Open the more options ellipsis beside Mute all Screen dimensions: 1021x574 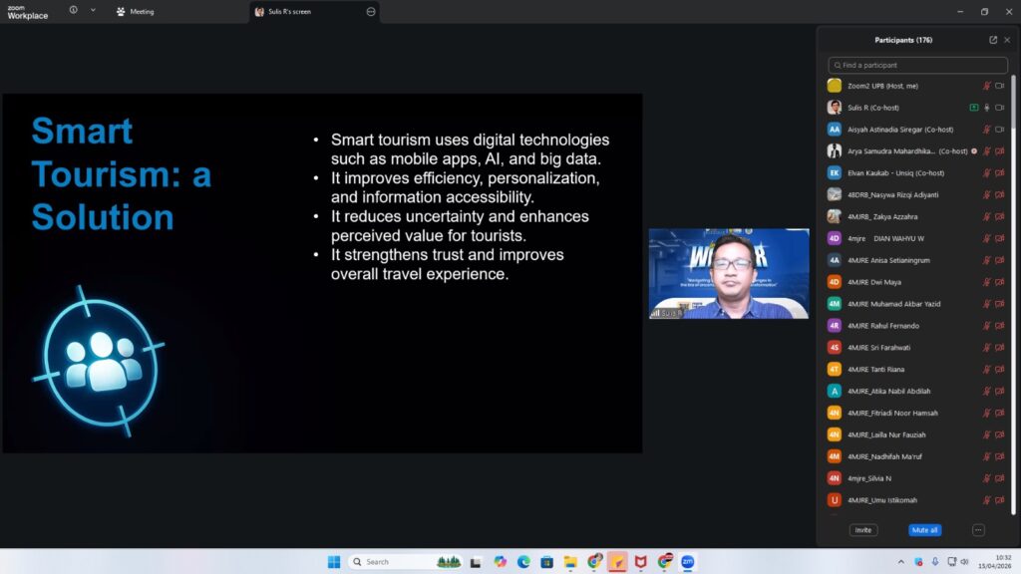[978, 530]
